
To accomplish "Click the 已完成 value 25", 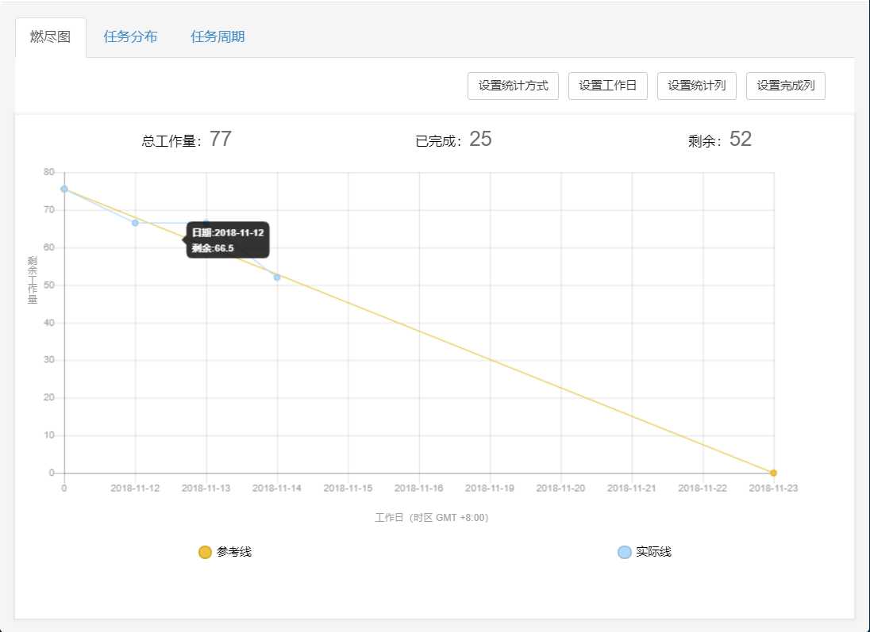I will click(x=480, y=139).
